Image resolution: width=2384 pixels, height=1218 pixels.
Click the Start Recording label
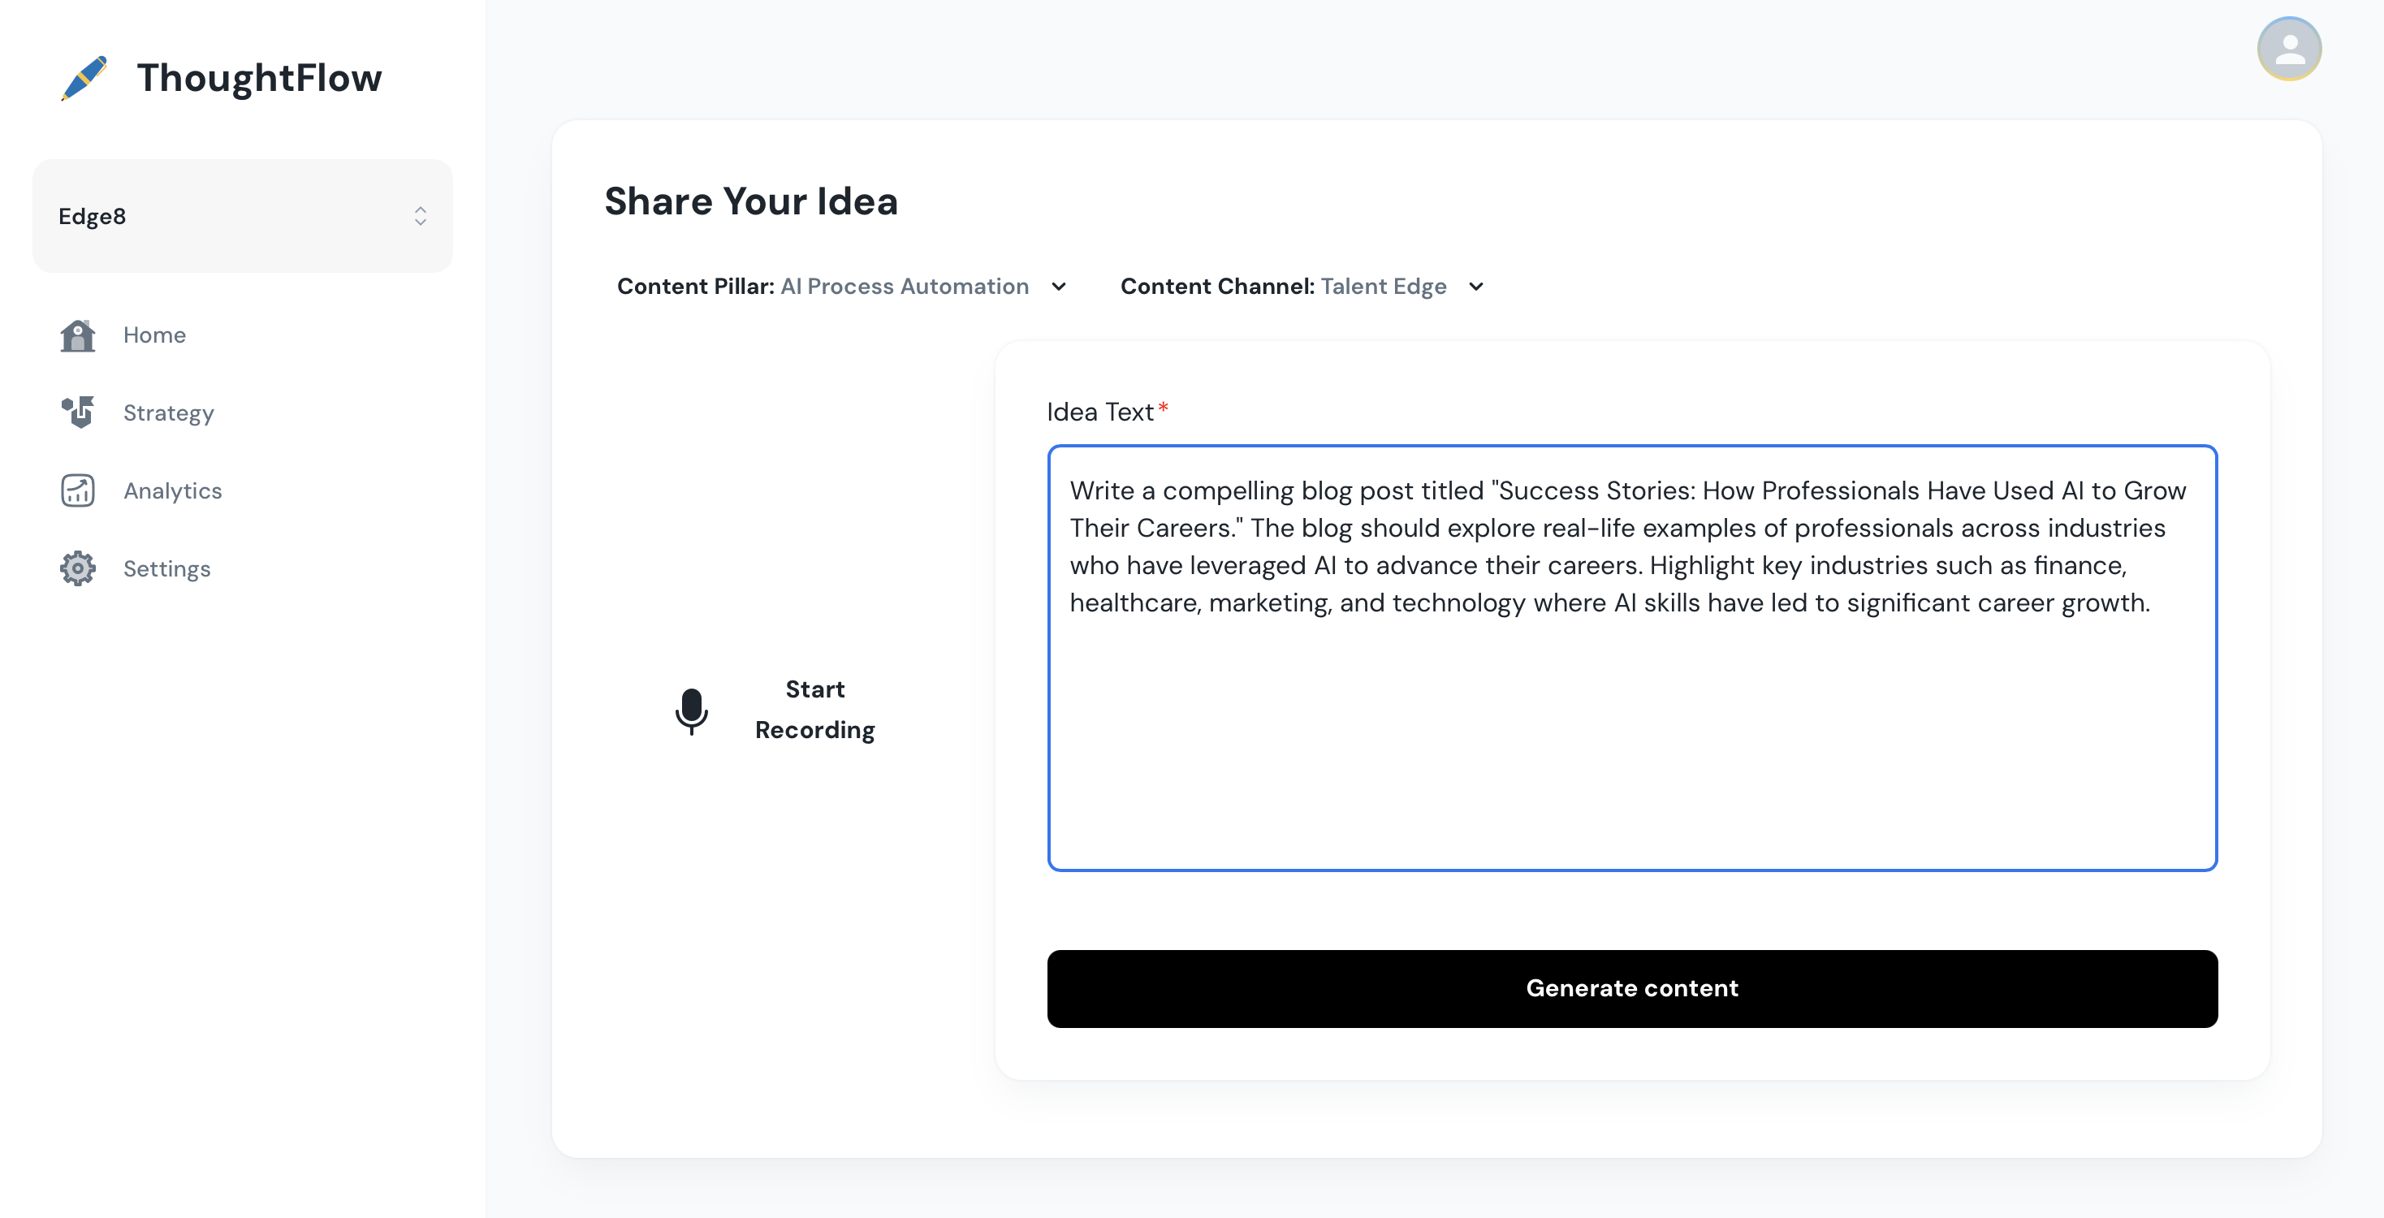click(x=814, y=710)
